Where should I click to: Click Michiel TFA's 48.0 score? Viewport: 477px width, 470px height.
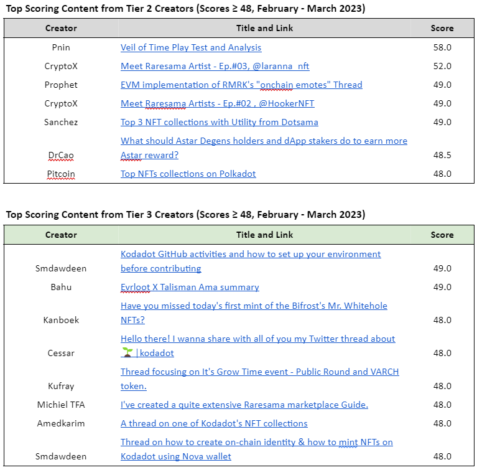pyautogui.click(x=442, y=405)
